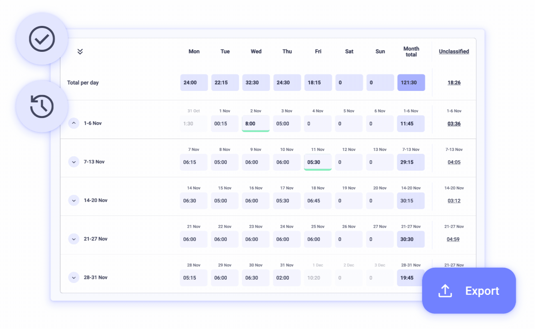Click the Export button
Screen dimensions: 535x329
click(x=469, y=291)
